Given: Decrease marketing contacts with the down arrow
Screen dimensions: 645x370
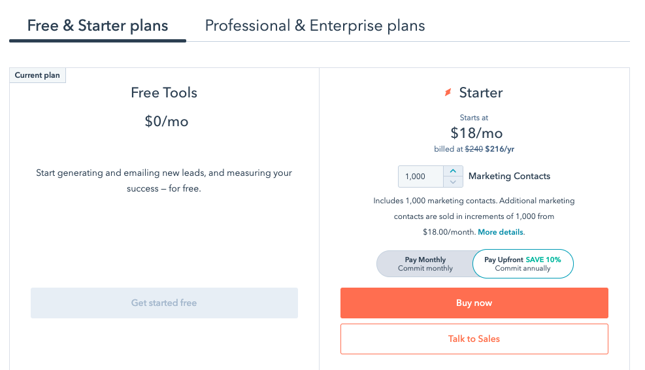Looking at the screenshot, I should [453, 181].
